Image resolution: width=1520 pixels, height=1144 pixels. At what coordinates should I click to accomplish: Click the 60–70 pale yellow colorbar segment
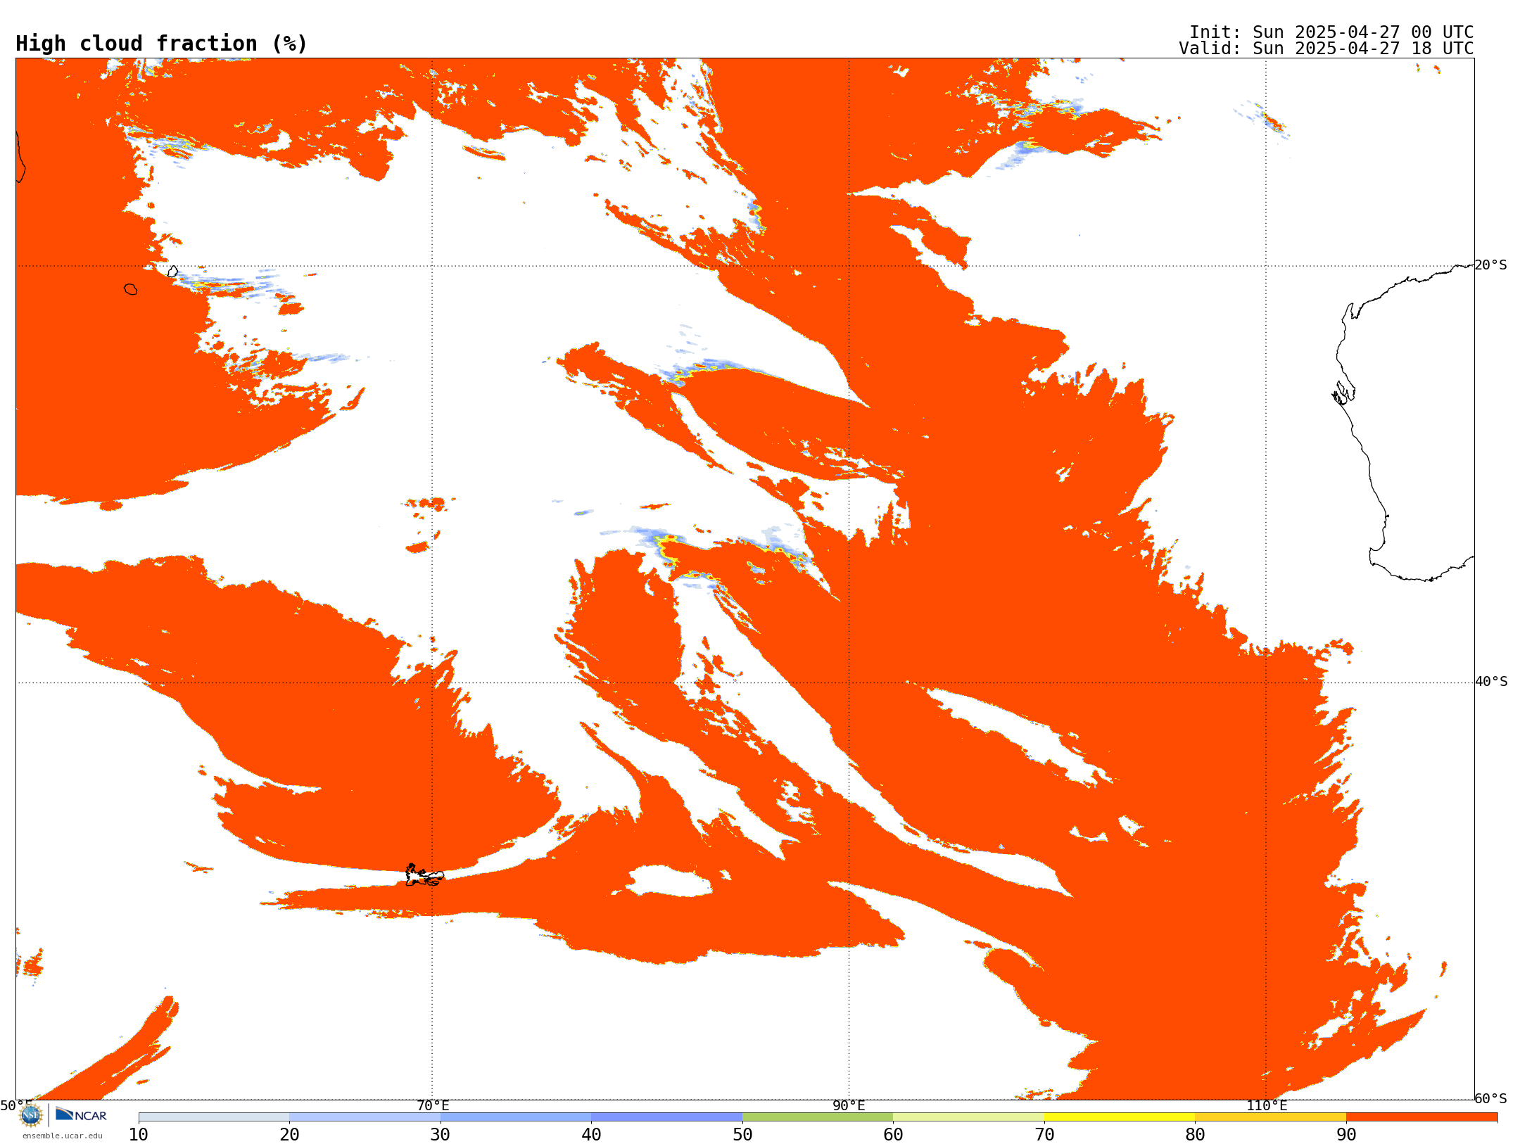968,1117
